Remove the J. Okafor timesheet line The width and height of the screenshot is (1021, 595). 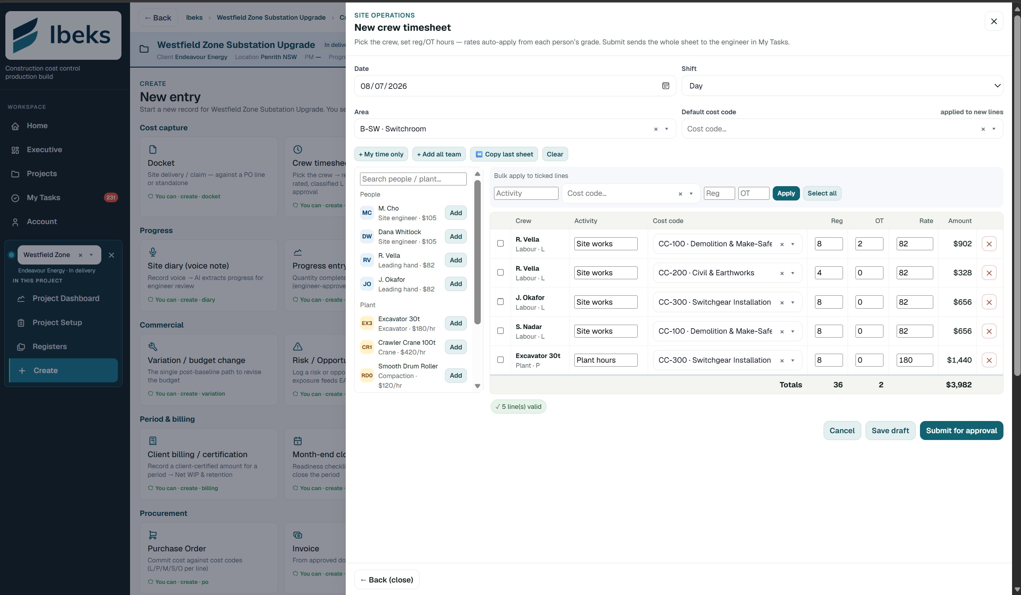point(989,302)
